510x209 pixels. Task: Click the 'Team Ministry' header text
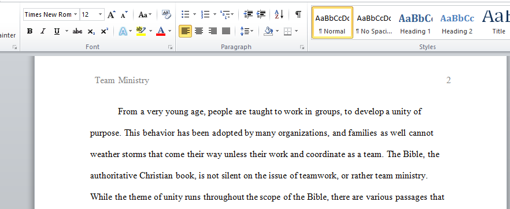pyautogui.click(x=122, y=80)
